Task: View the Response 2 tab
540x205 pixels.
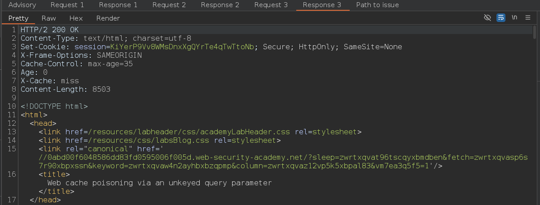Action: point(220,5)
